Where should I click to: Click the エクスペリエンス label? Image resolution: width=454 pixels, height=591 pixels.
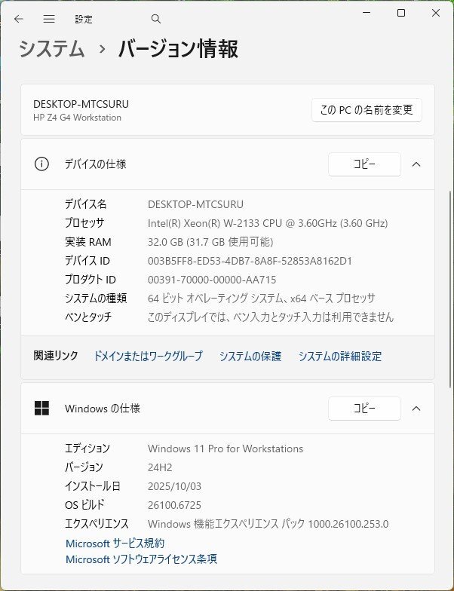97,524
